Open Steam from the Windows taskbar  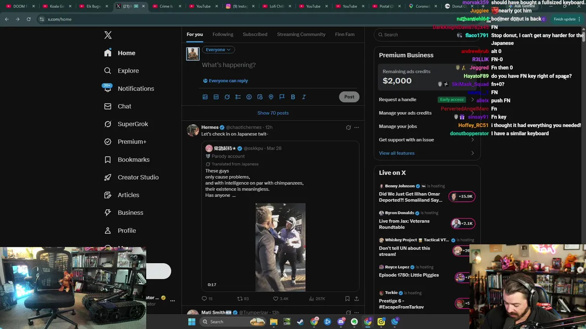(300, 322)
